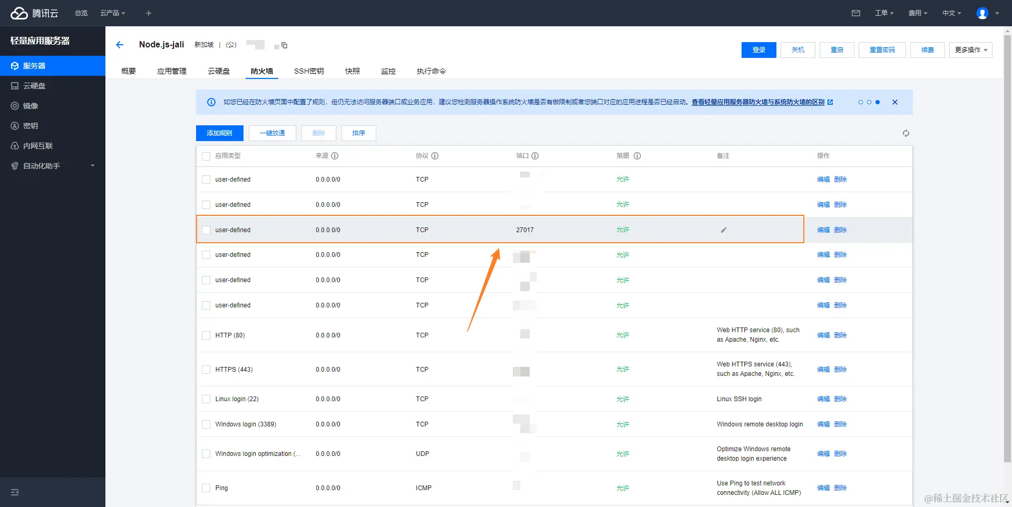The image size is (1012, 507).
Task: Click 编辑 for the 27017 rule
Action: [823, 230]
